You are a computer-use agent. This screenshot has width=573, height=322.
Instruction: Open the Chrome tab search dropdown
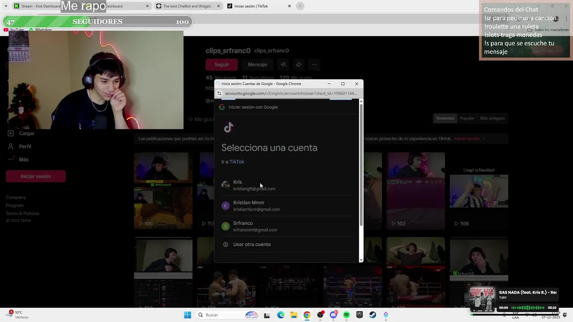tap(6, 6)
